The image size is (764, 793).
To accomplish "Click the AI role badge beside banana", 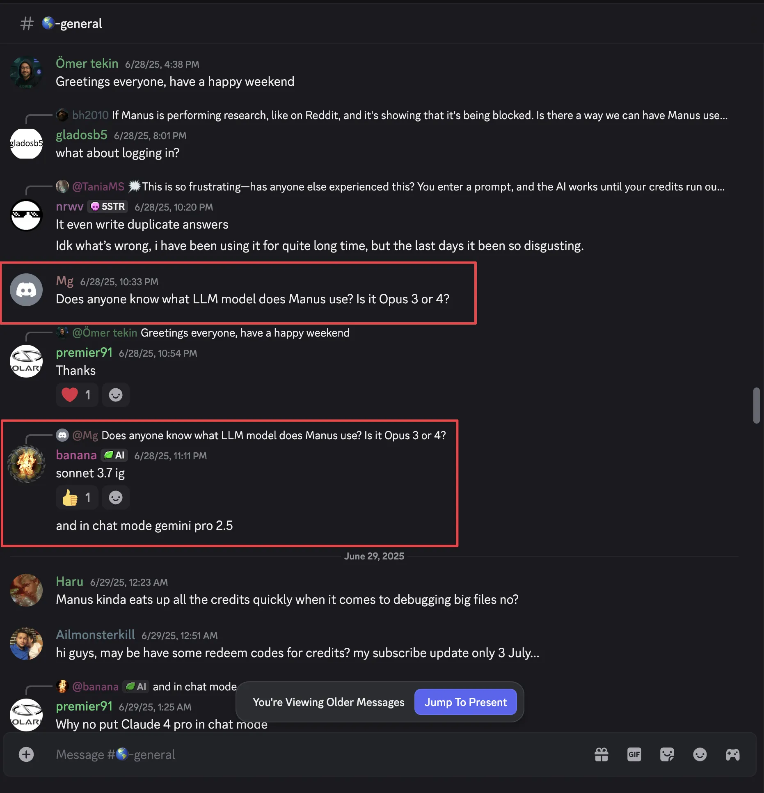I will [114, 455].
